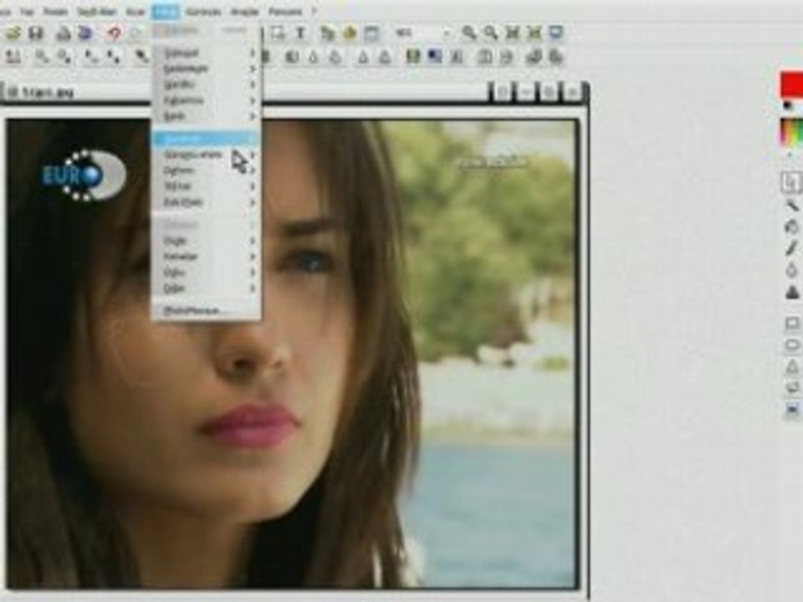Expand the Yumuşat submenu

click(x=207, y=53)
